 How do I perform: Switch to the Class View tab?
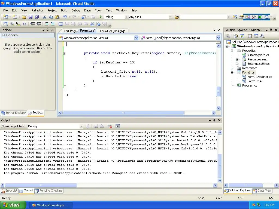coord(262,191)
